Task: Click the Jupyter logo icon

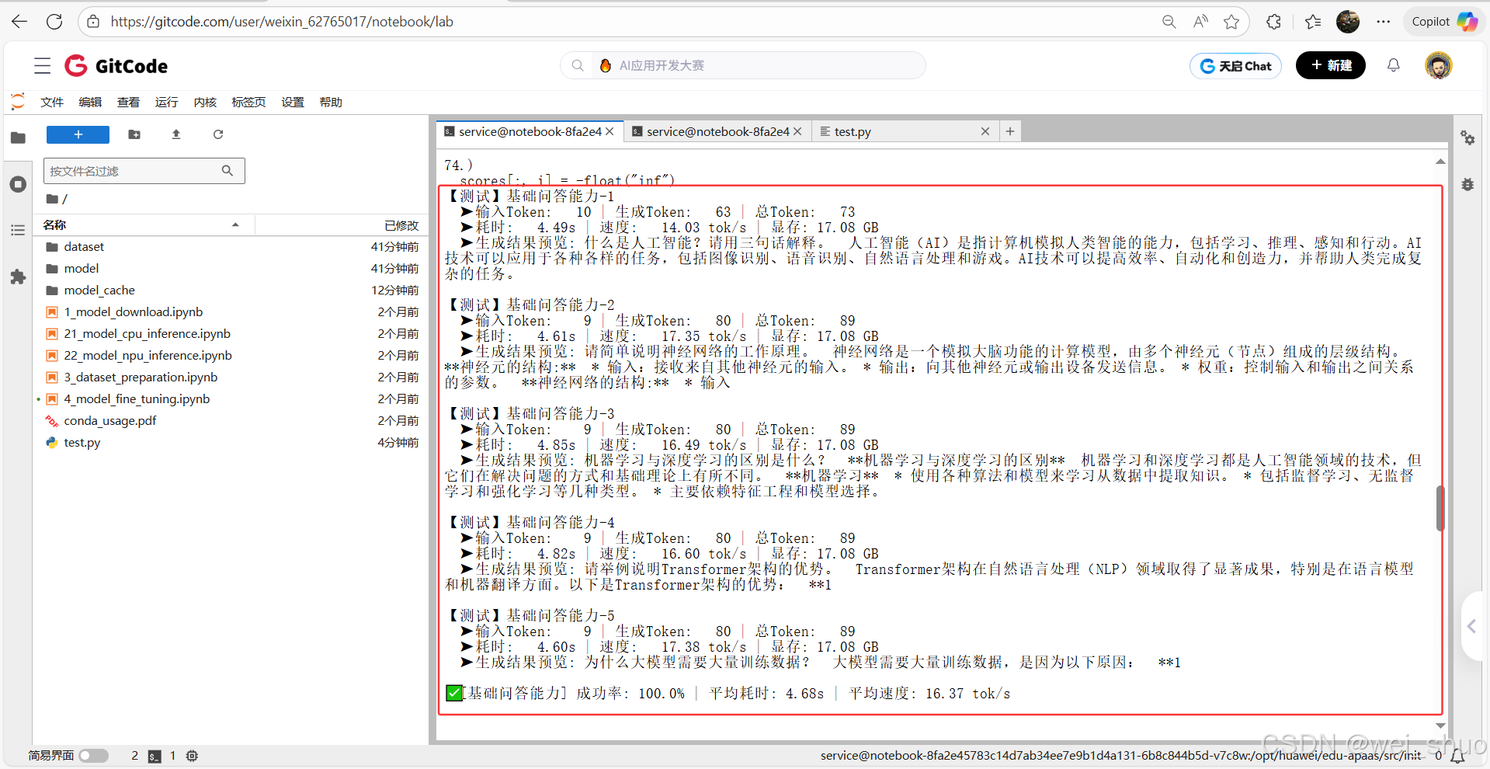Action: click(x=18, y=102)
